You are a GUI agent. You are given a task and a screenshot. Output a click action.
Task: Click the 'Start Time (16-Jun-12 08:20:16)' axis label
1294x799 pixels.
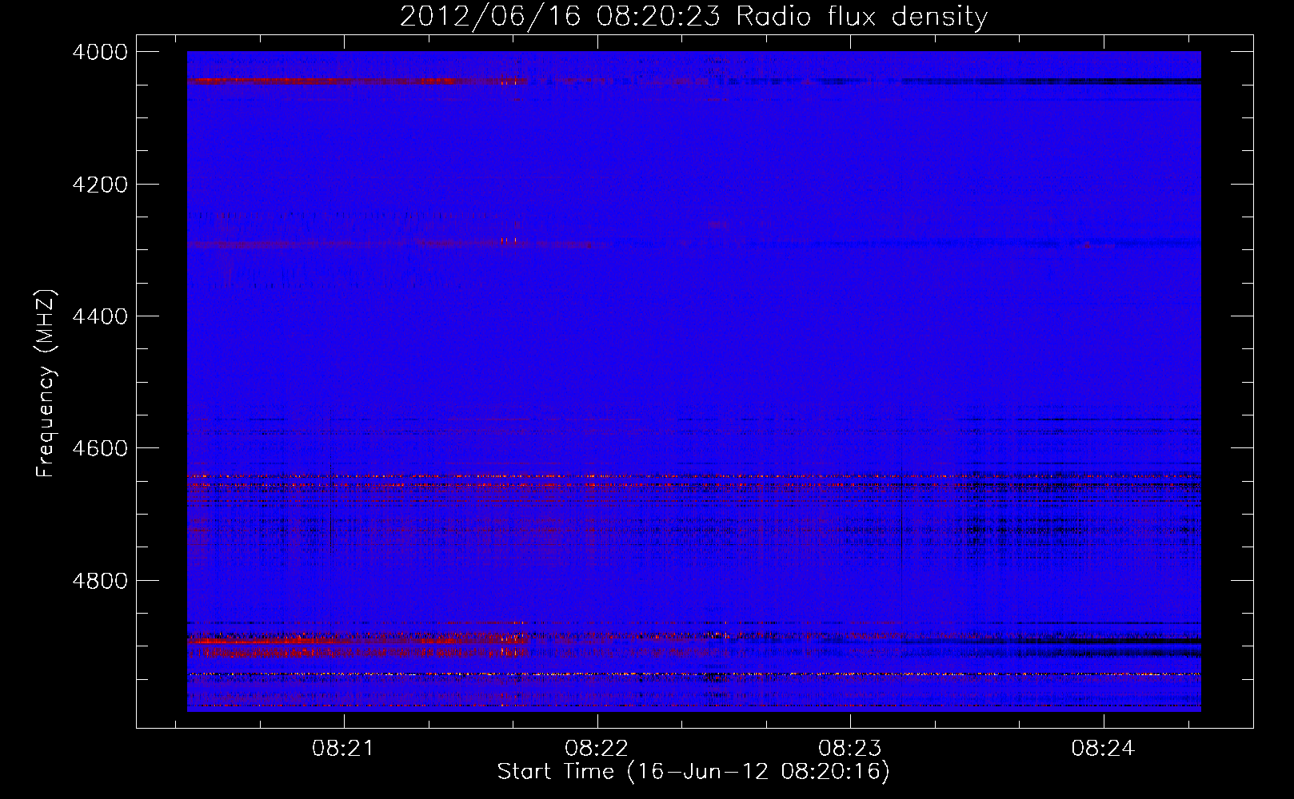click(x=693, y=772)
